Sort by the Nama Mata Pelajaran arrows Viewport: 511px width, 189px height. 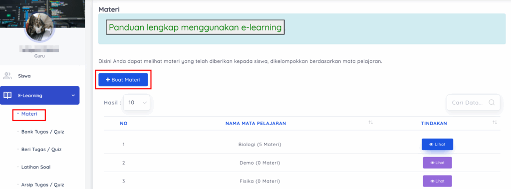coord(371,123)
